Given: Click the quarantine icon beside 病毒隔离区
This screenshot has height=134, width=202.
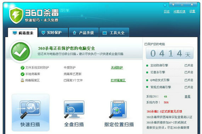Looking at the screenshot, I should pyautogui.click(x=22, y=80).
